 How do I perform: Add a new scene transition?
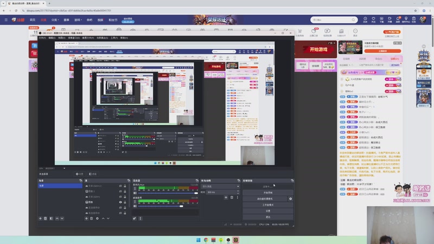click(x=226, y=197)
